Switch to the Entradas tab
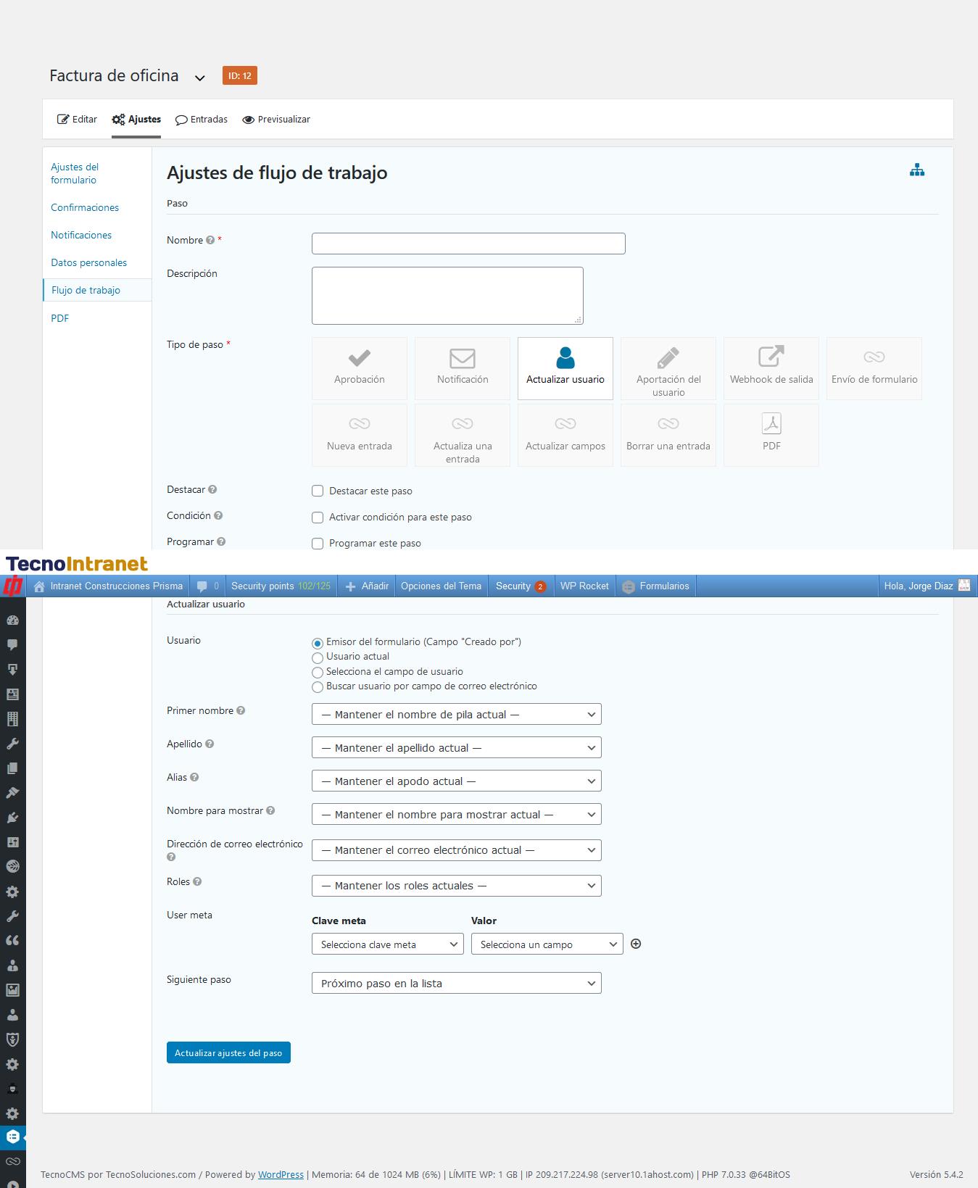This screenshot has height=1188, width=978. click(202, 120)
